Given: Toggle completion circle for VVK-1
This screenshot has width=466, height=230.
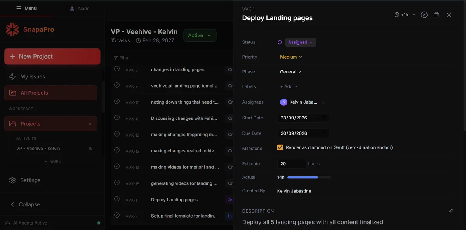Looking at the screenshot, I should click(117, 199).
